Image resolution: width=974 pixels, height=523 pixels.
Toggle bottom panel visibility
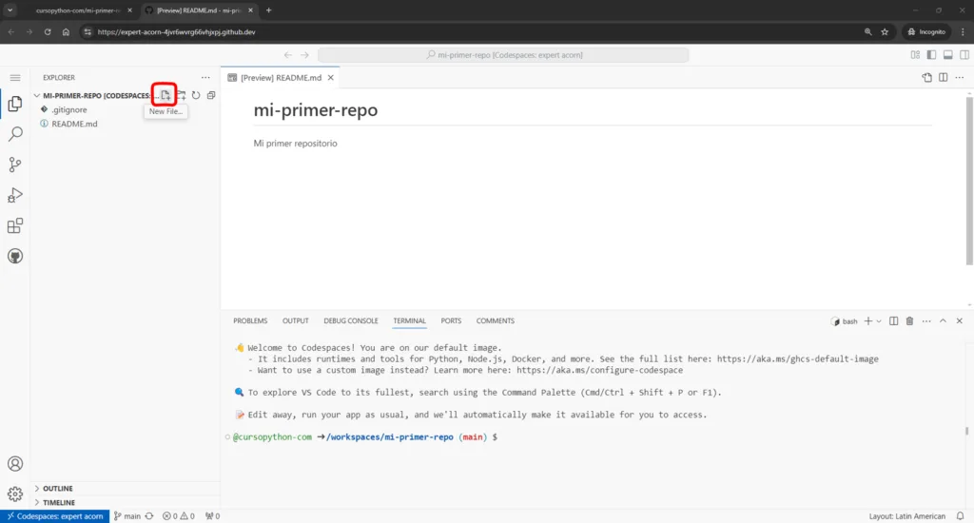pos(948,54)
